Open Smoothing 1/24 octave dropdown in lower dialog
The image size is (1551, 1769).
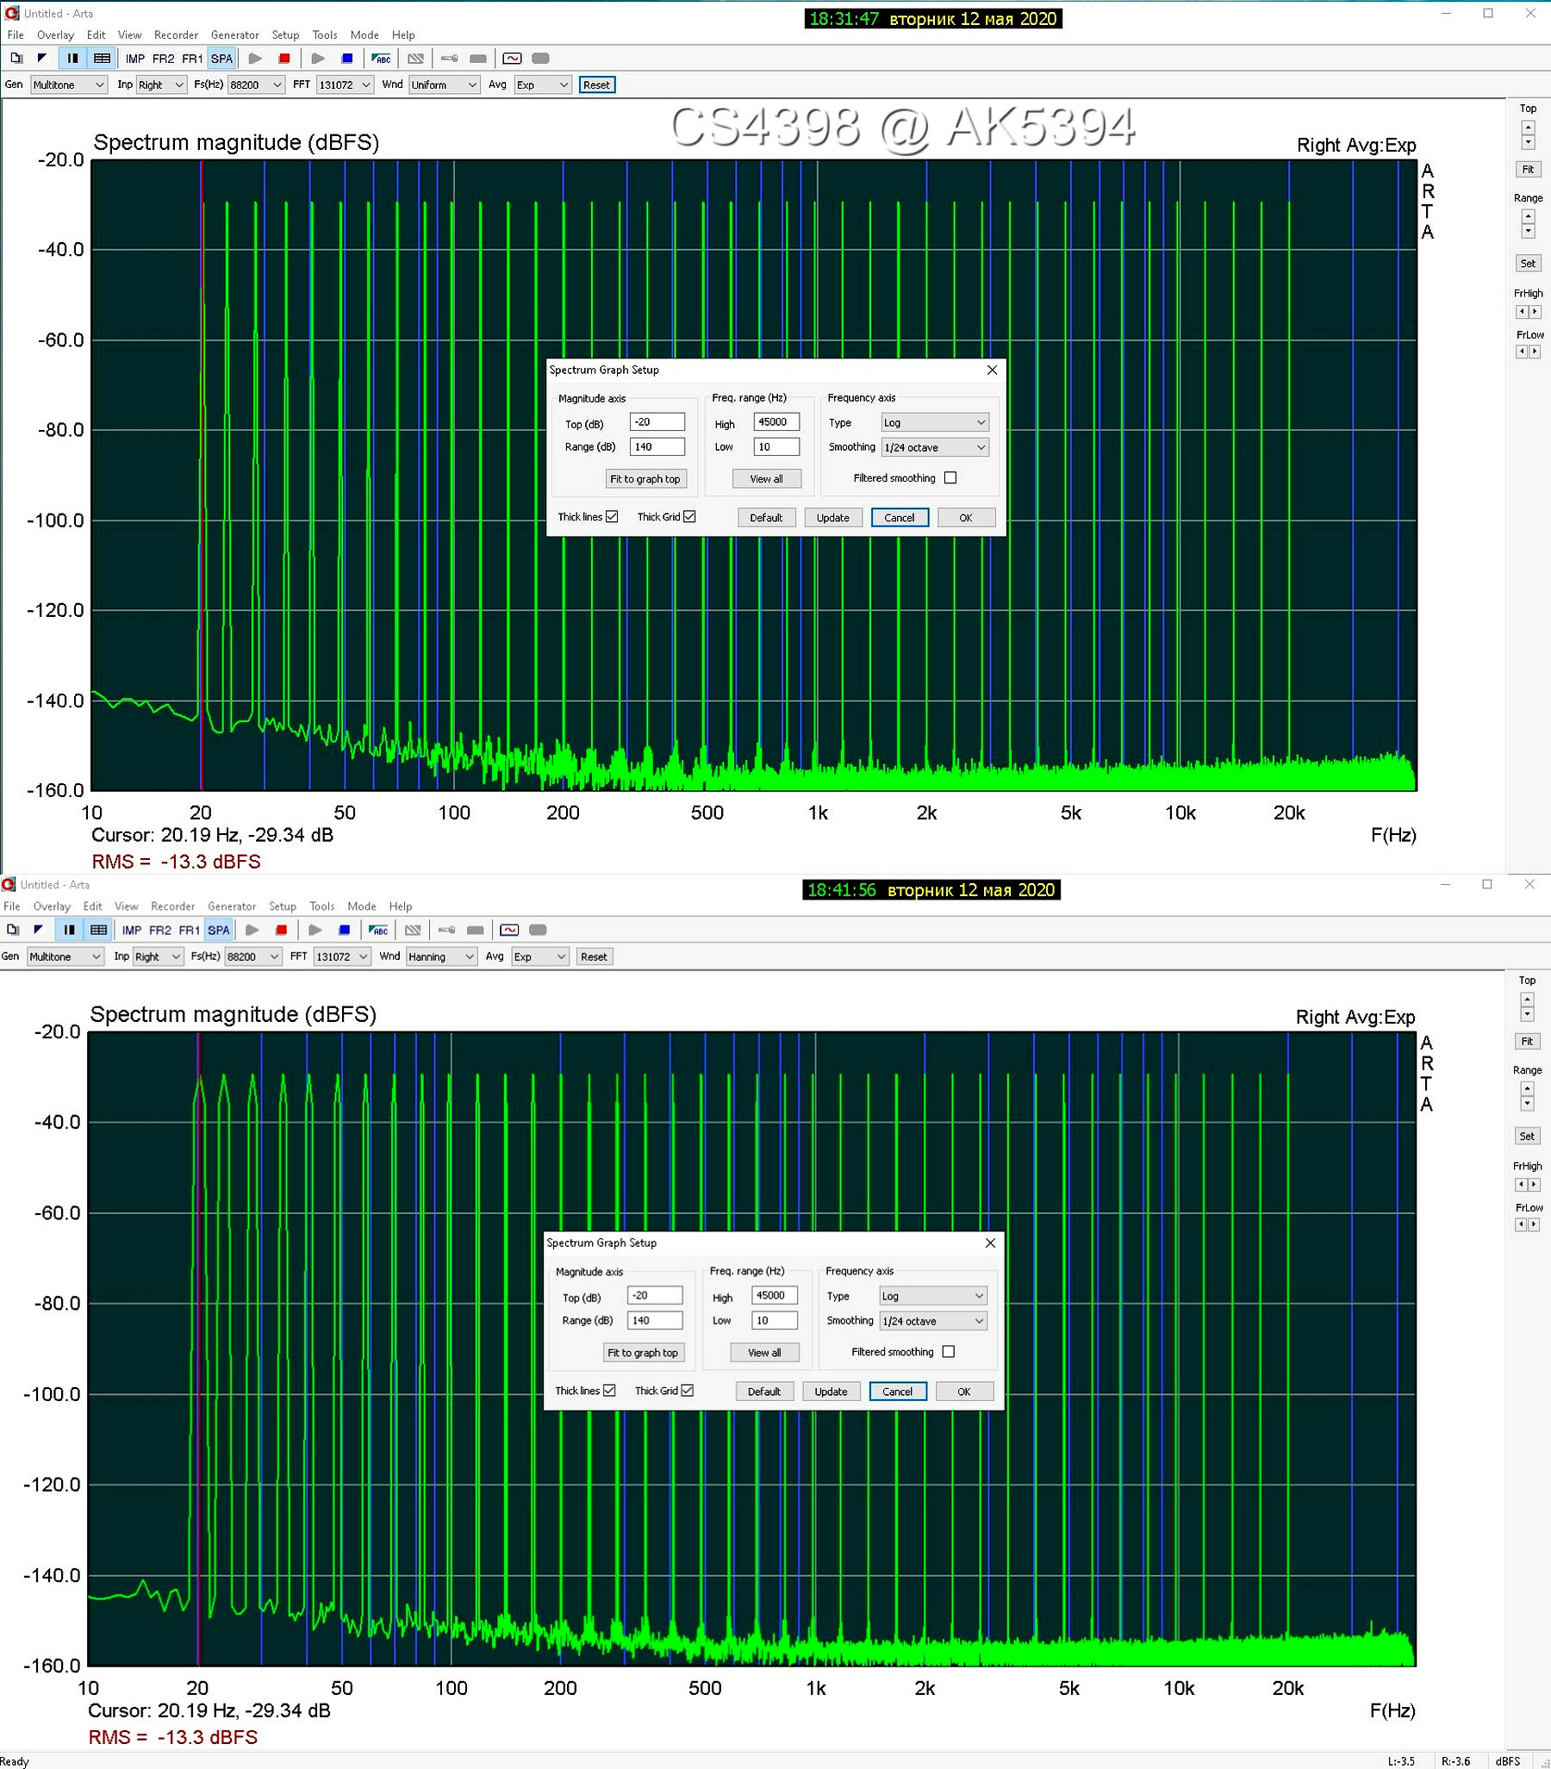pyautogui.click(x=933, y=1321)
